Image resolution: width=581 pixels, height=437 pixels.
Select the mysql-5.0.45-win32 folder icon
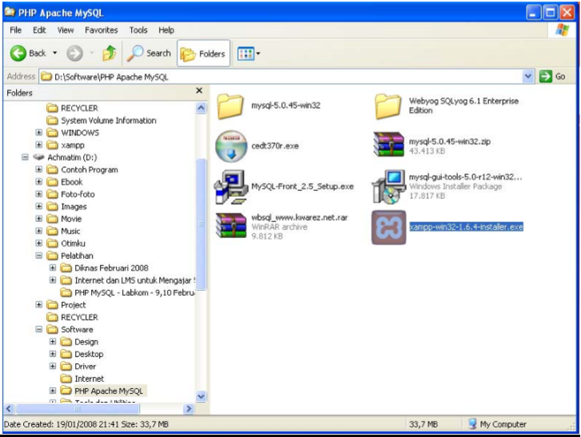pos(230,106)
